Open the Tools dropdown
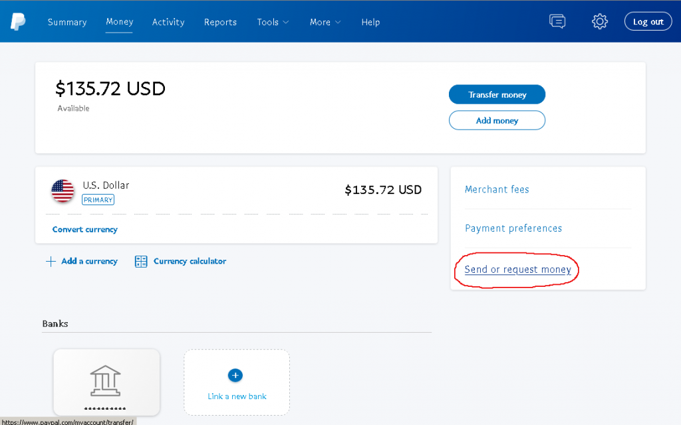 coord(273,21)
